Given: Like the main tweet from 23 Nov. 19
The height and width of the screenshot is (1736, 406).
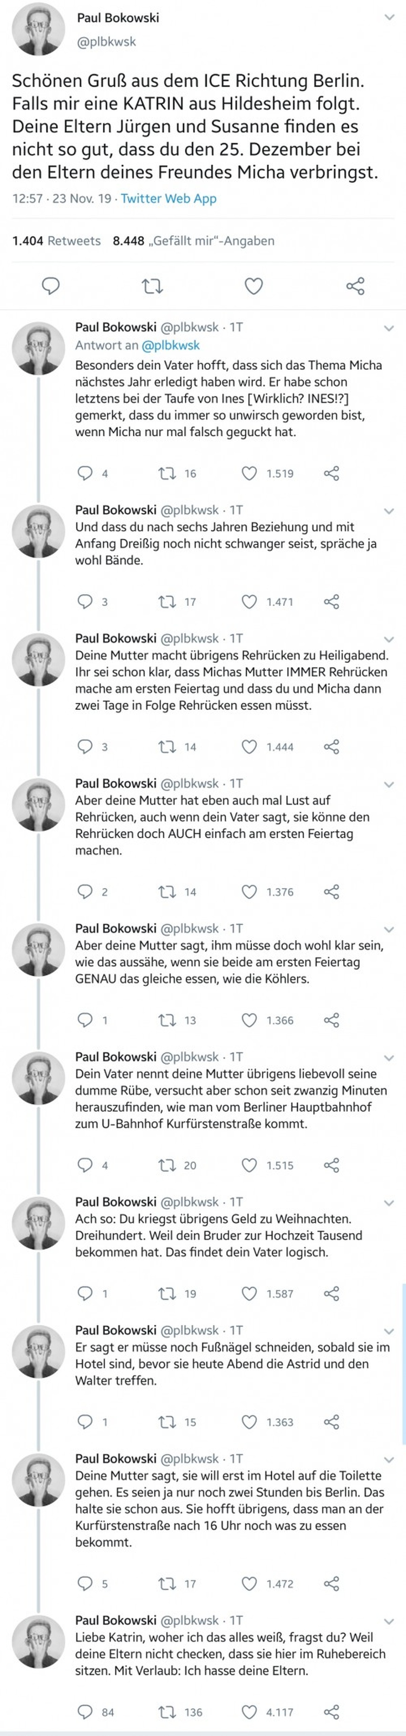Looking at the screenshot, I should (253, 287).
